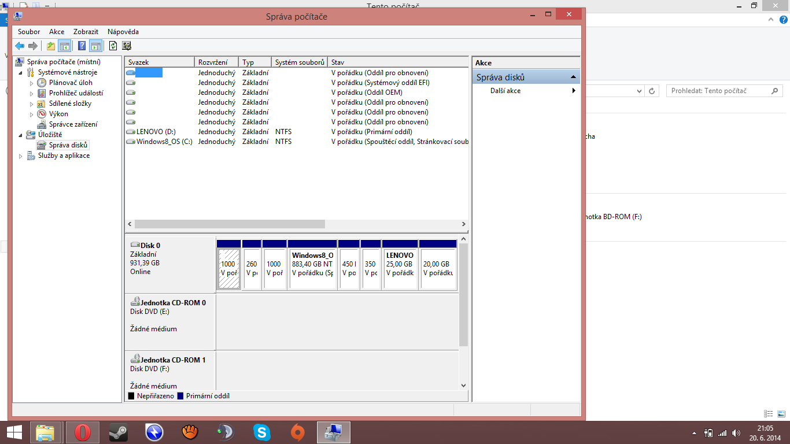Image resolution: width=790 pixels, height=444 pixels.
Task: Sort by the Svazek column header
Action: point(160,62)
